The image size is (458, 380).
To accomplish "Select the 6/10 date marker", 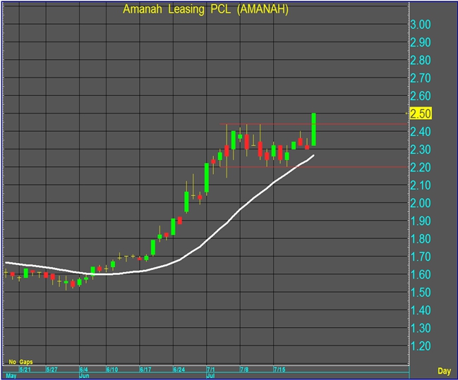I will click(x=112, y=369).
